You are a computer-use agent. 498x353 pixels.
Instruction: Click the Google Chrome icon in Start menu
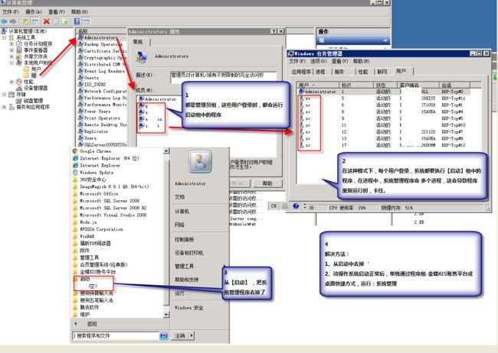coord(75,151)
